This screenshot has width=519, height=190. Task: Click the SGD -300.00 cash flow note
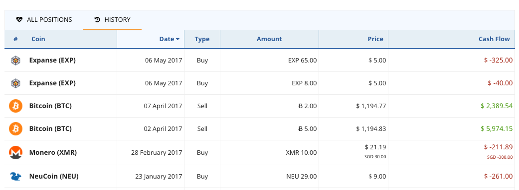click(x=500, y=157)
